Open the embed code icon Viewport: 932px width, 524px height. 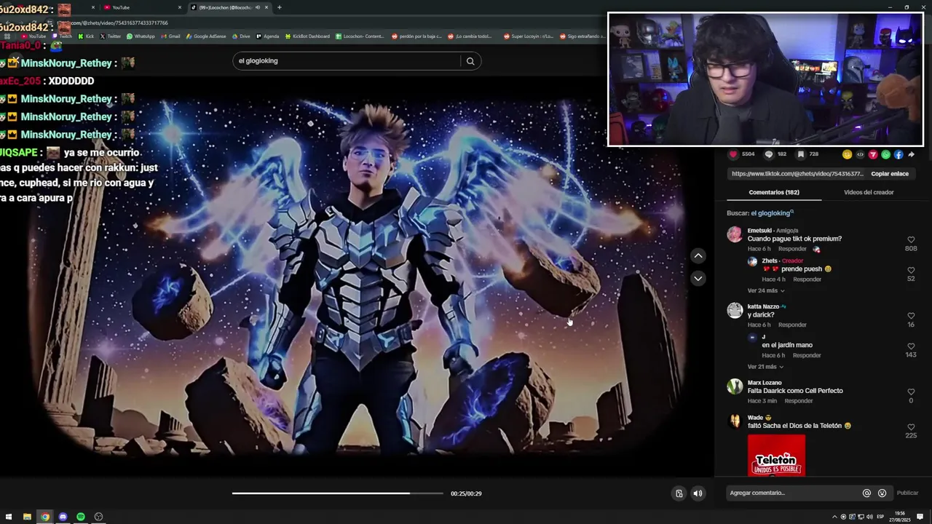[860, 154]
